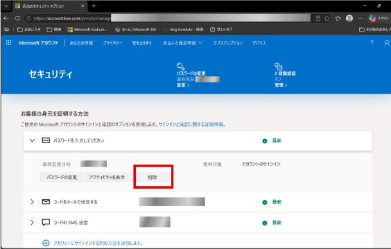Reload the current page
This screenshot has width=391, height=249.
pos(17,18)
